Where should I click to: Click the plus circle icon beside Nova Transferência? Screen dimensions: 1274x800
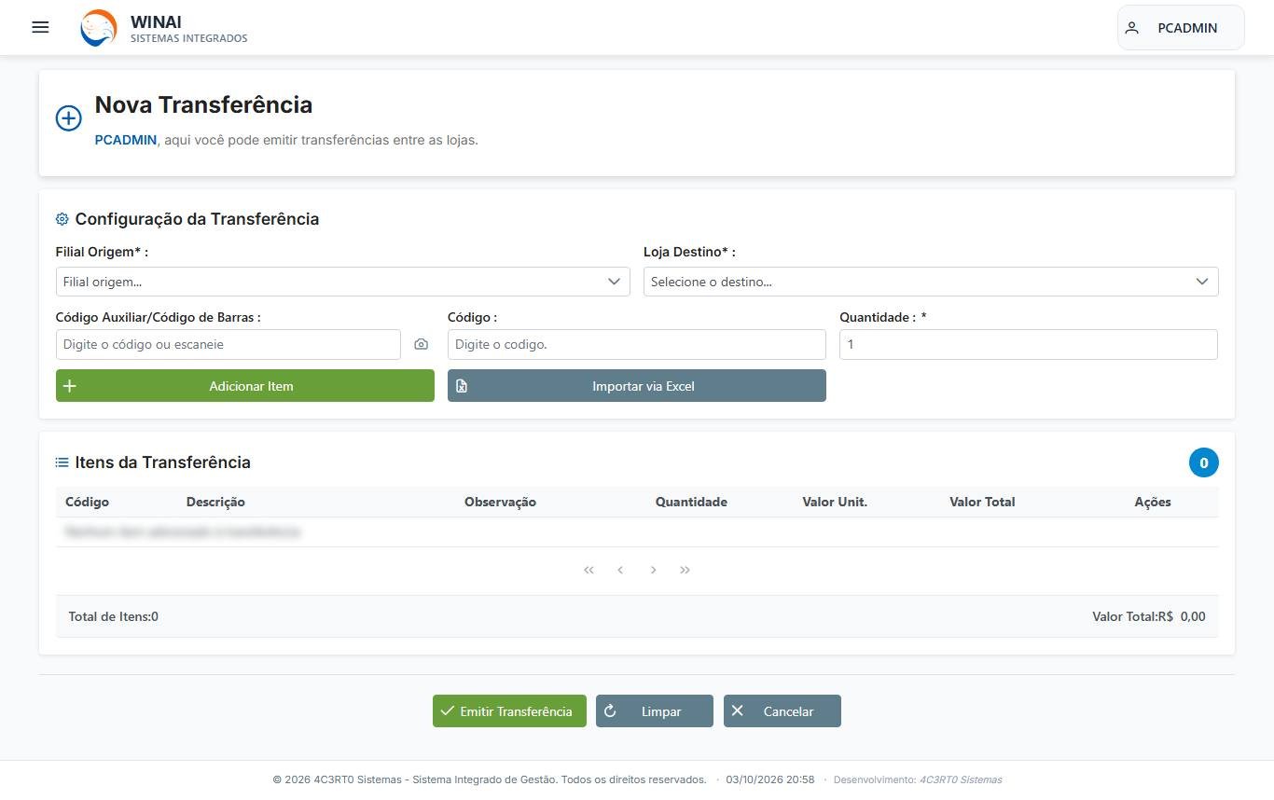(x=68, y=118)
